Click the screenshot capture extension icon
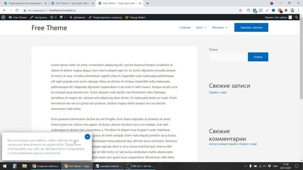303x170 pixels. pos(261,10)
